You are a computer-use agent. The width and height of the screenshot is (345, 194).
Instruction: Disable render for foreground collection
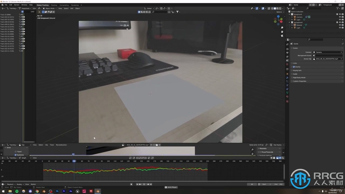pos(343,14)
